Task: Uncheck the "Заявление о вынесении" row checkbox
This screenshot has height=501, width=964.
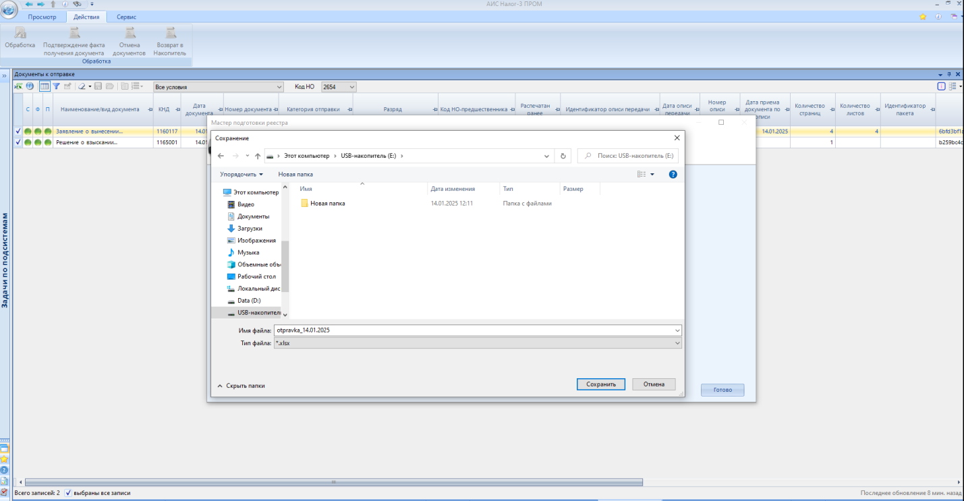Action: point(18,131)
